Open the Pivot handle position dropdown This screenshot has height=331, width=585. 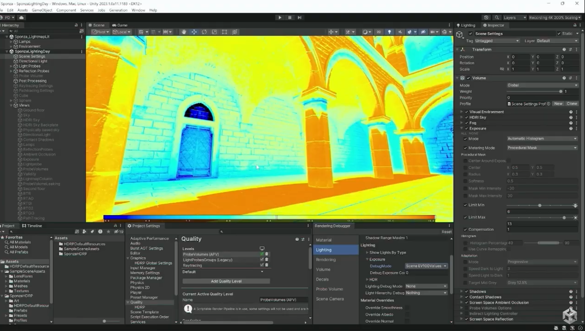pyautogui.click(x=101, y=32)
